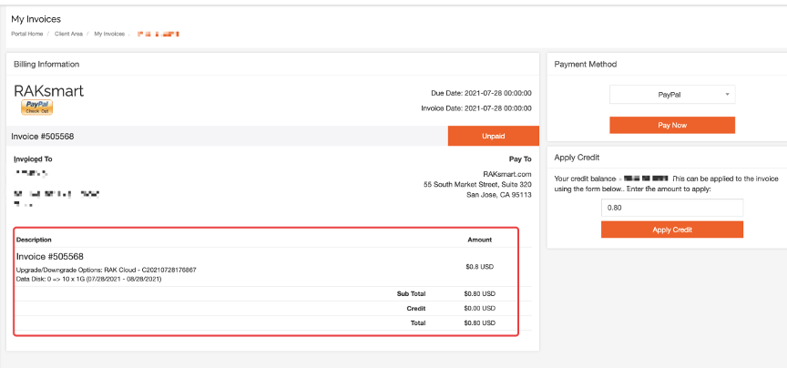Focus the credit amount input field
Image resolution: width=787 pixels, height=368 pixels.
point(671,208)
